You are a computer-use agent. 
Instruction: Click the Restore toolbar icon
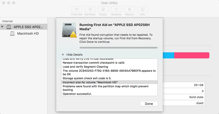(x=116, y=9)
